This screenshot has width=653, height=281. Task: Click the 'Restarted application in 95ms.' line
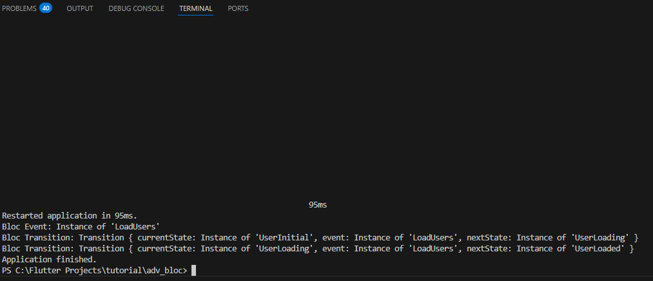(x=70, y=216)
